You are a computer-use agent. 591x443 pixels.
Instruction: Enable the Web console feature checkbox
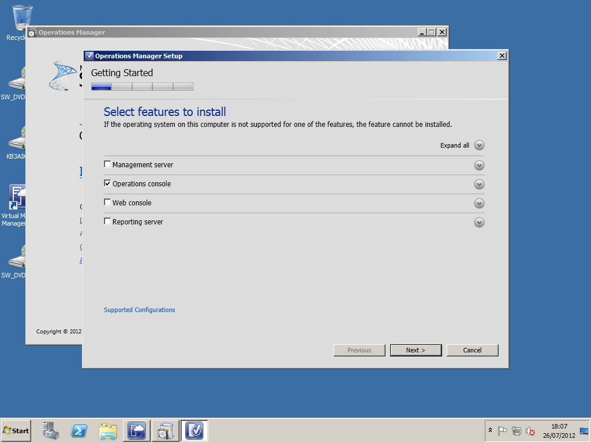[107, 202]
